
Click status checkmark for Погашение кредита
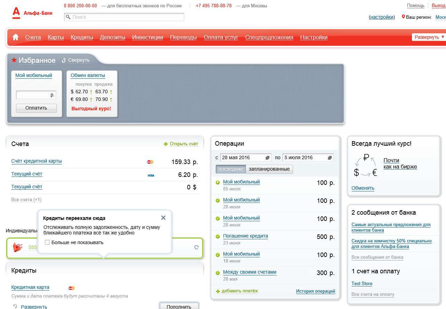[218, 236]
